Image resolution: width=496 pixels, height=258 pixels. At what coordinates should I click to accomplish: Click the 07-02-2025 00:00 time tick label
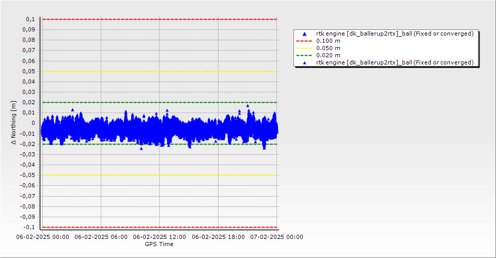click(276, 237)
